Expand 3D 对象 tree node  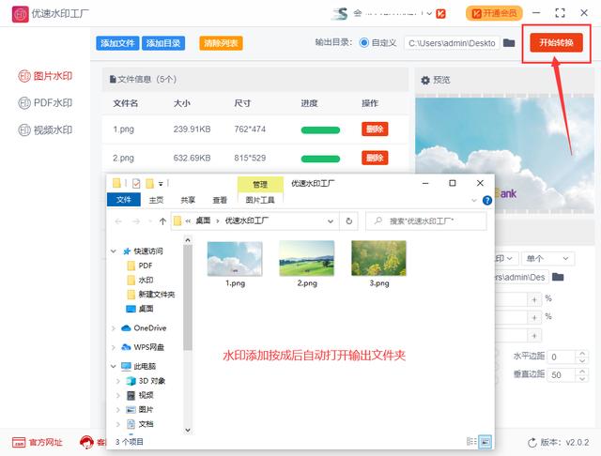118,381
